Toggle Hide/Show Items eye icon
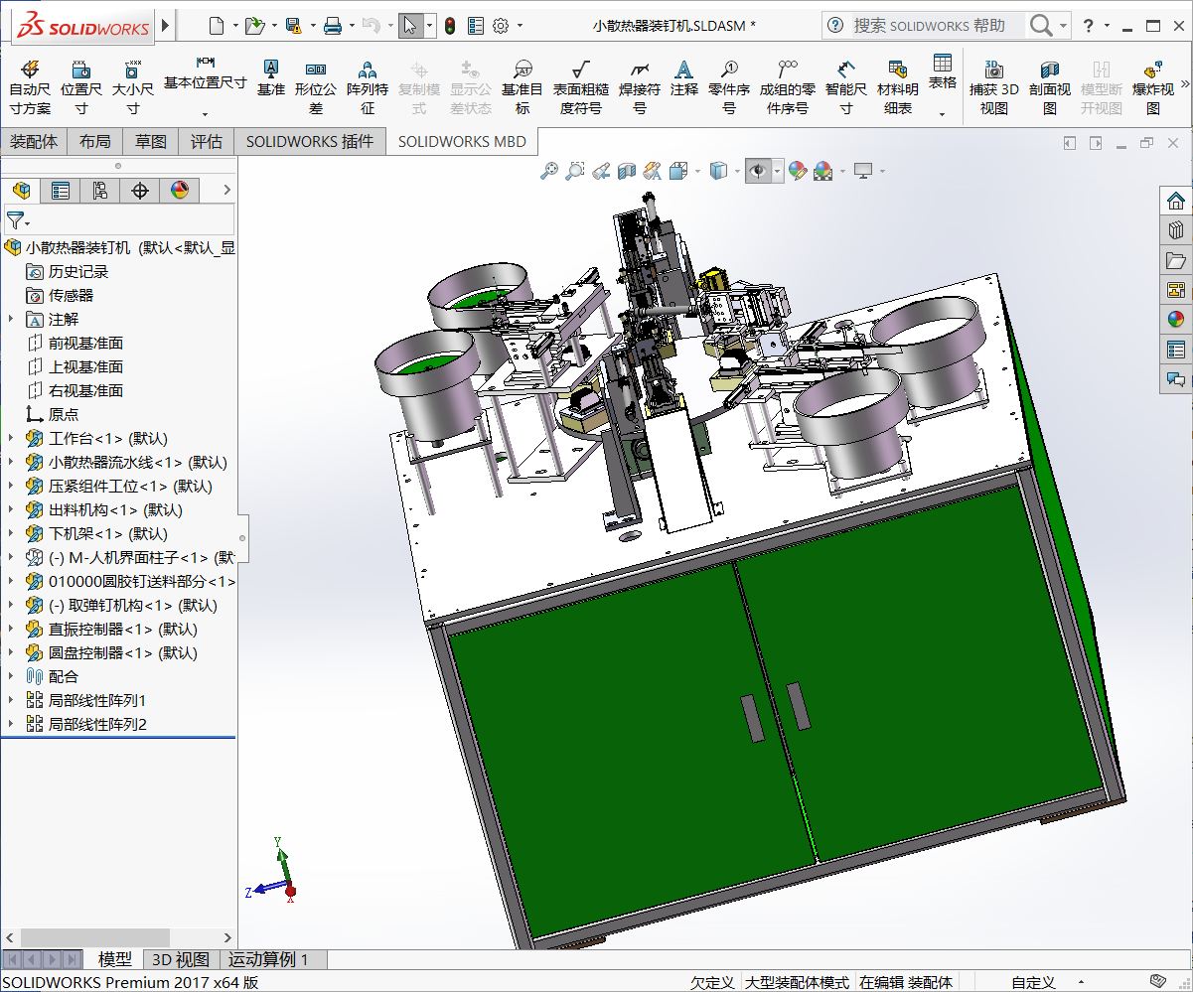Screen dimensions: 1193x992 (x=758, y=172)
